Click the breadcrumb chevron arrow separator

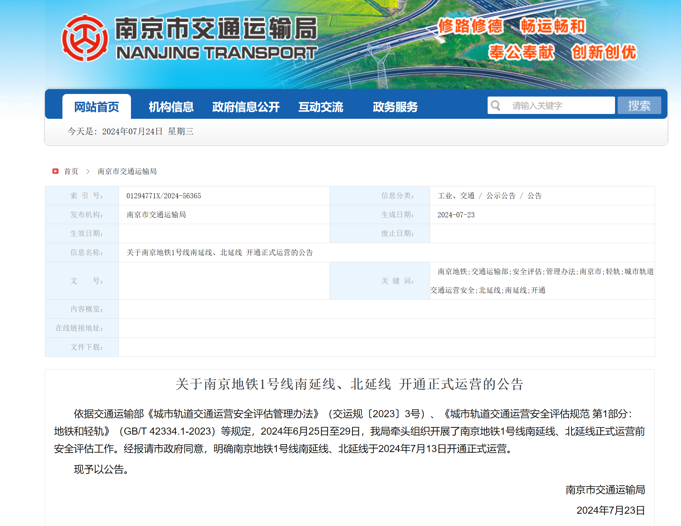pyautogui.click(x=88, y=171)
